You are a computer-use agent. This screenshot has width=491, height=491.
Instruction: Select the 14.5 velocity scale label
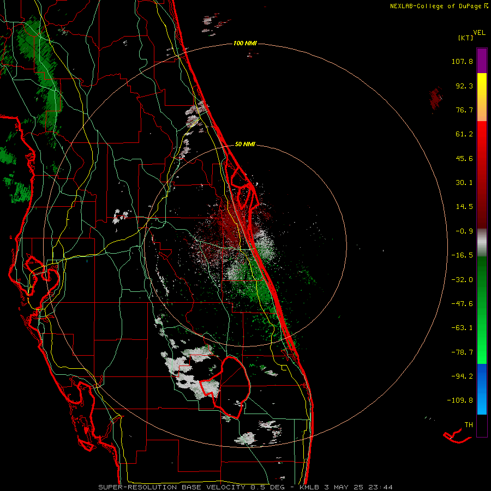[x=464, y=207]
